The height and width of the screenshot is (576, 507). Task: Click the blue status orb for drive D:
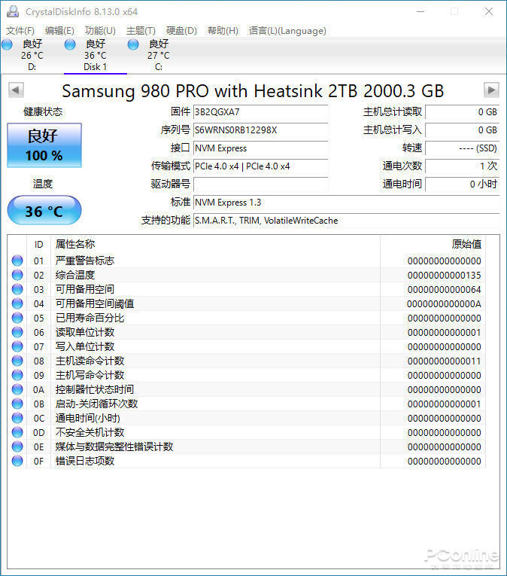pos(7,45)
